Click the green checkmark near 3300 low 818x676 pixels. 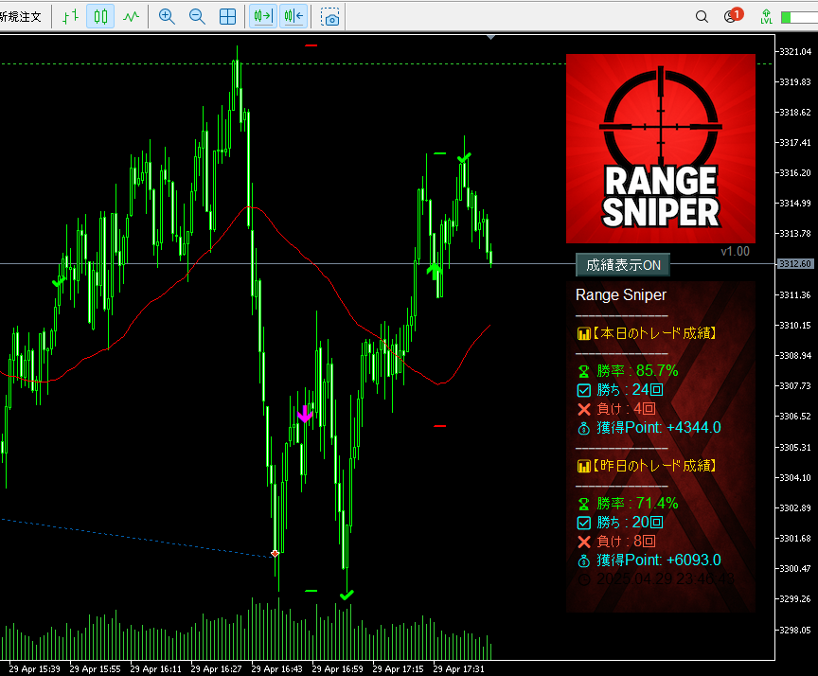tap(347, 595)
